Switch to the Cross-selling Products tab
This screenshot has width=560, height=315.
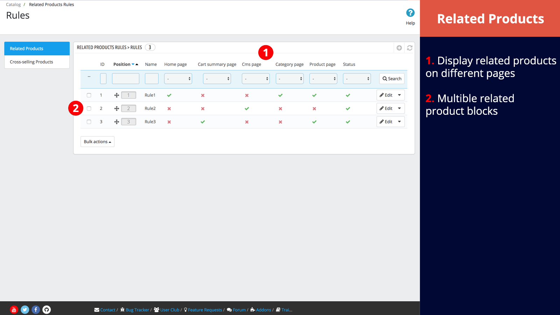(37, 62)
